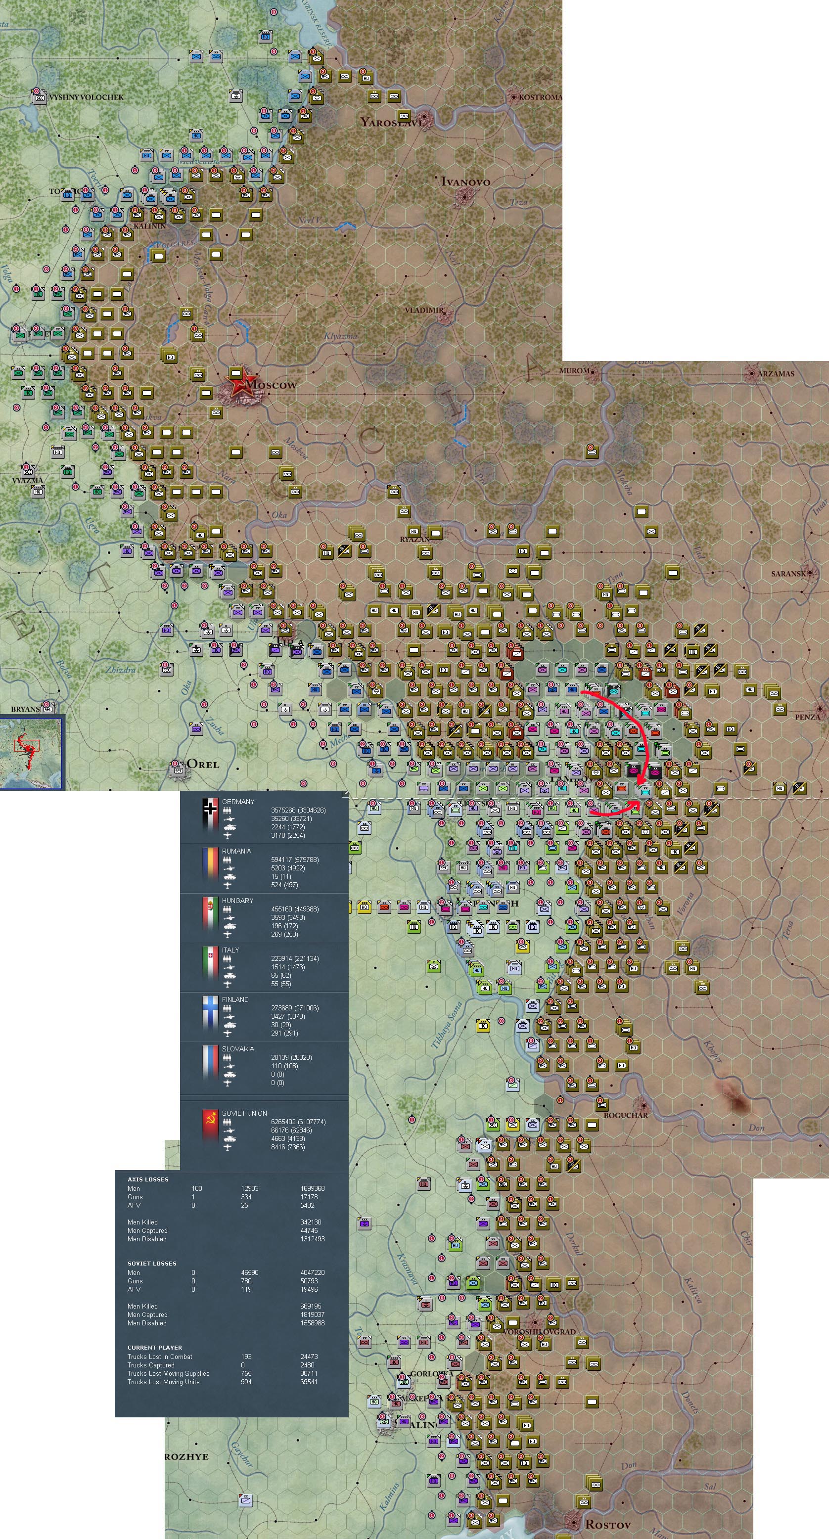Click the "CURRENT PLAYER" section header

click(x=155, y=1348)
